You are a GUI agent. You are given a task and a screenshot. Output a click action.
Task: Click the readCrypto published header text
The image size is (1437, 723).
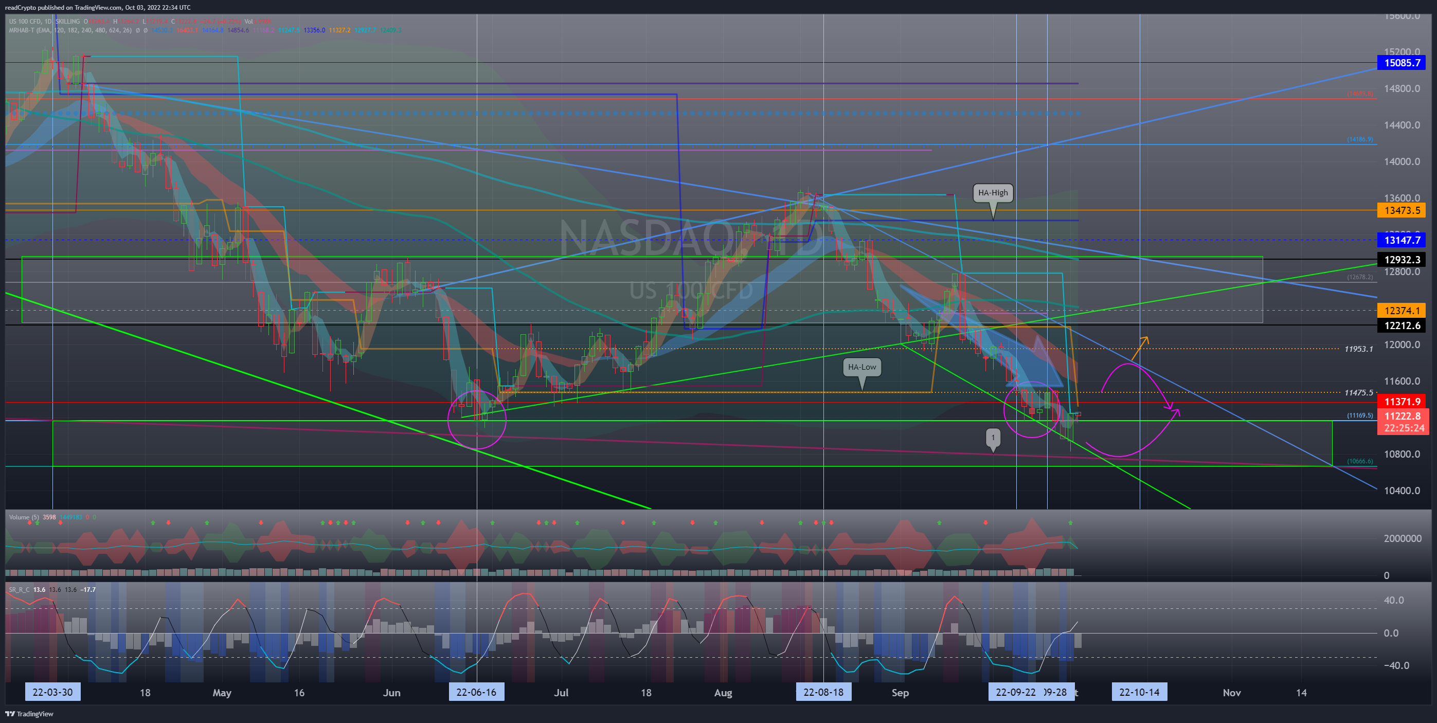98,7
